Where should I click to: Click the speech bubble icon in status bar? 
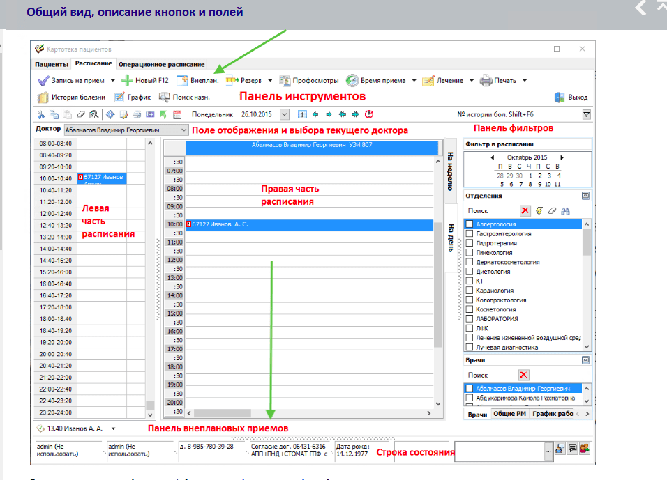tap(573, 449)
